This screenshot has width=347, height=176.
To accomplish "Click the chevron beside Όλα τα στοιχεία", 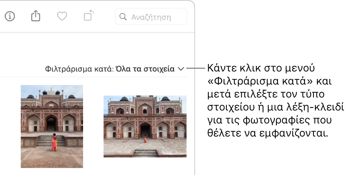I will (181, 69).
